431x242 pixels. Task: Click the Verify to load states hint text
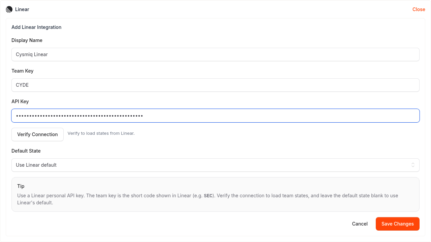[101, 133]
